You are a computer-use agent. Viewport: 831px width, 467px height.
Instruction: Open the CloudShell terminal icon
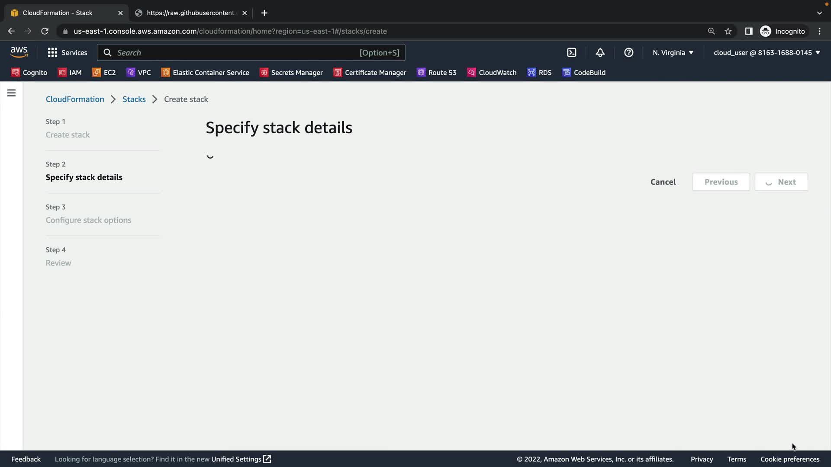coord(571,52)
